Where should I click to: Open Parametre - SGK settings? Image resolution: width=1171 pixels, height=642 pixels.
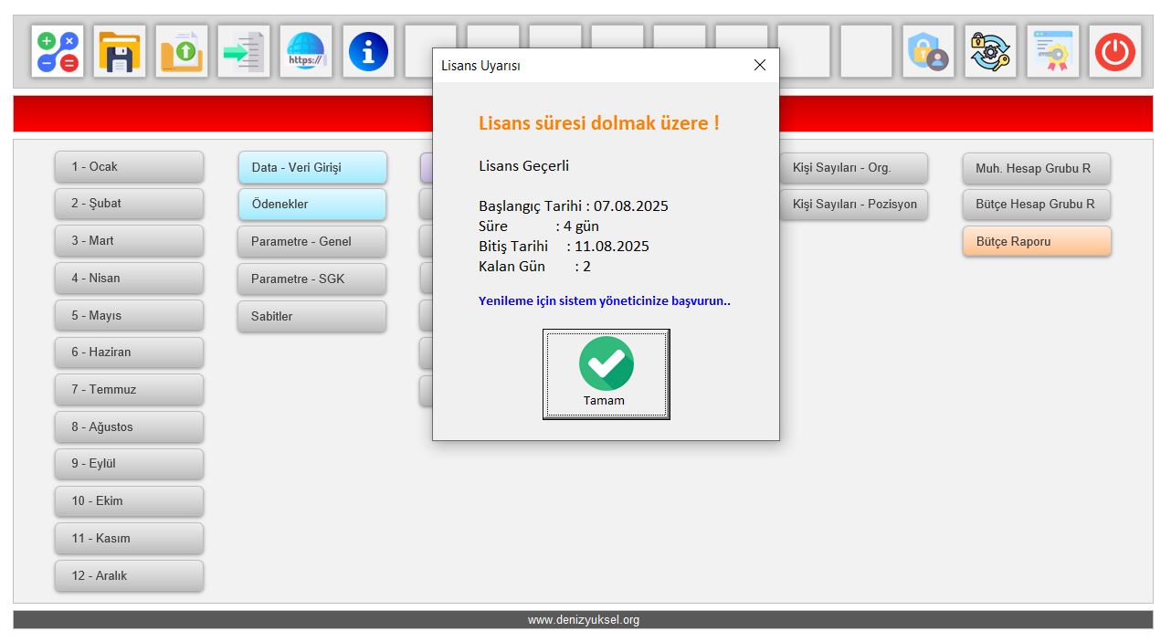(312, 279)
